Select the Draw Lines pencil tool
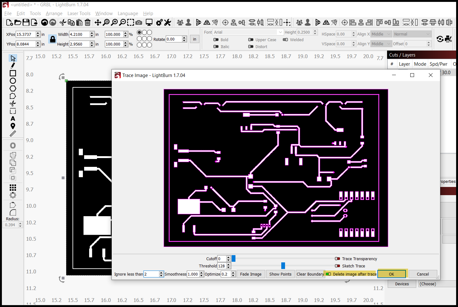458x307 pixels. 13,66
